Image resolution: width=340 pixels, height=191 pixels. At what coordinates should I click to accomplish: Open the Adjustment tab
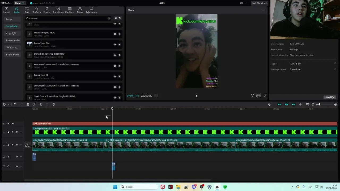coord(91,10)
